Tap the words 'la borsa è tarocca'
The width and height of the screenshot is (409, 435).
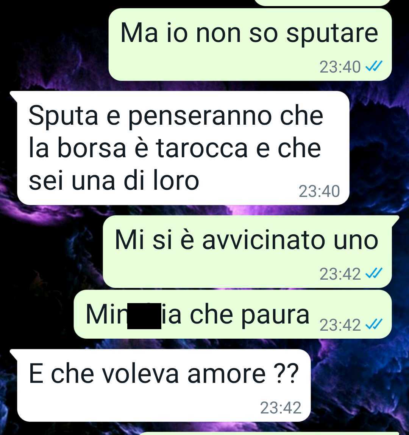(x=138, y=148)
